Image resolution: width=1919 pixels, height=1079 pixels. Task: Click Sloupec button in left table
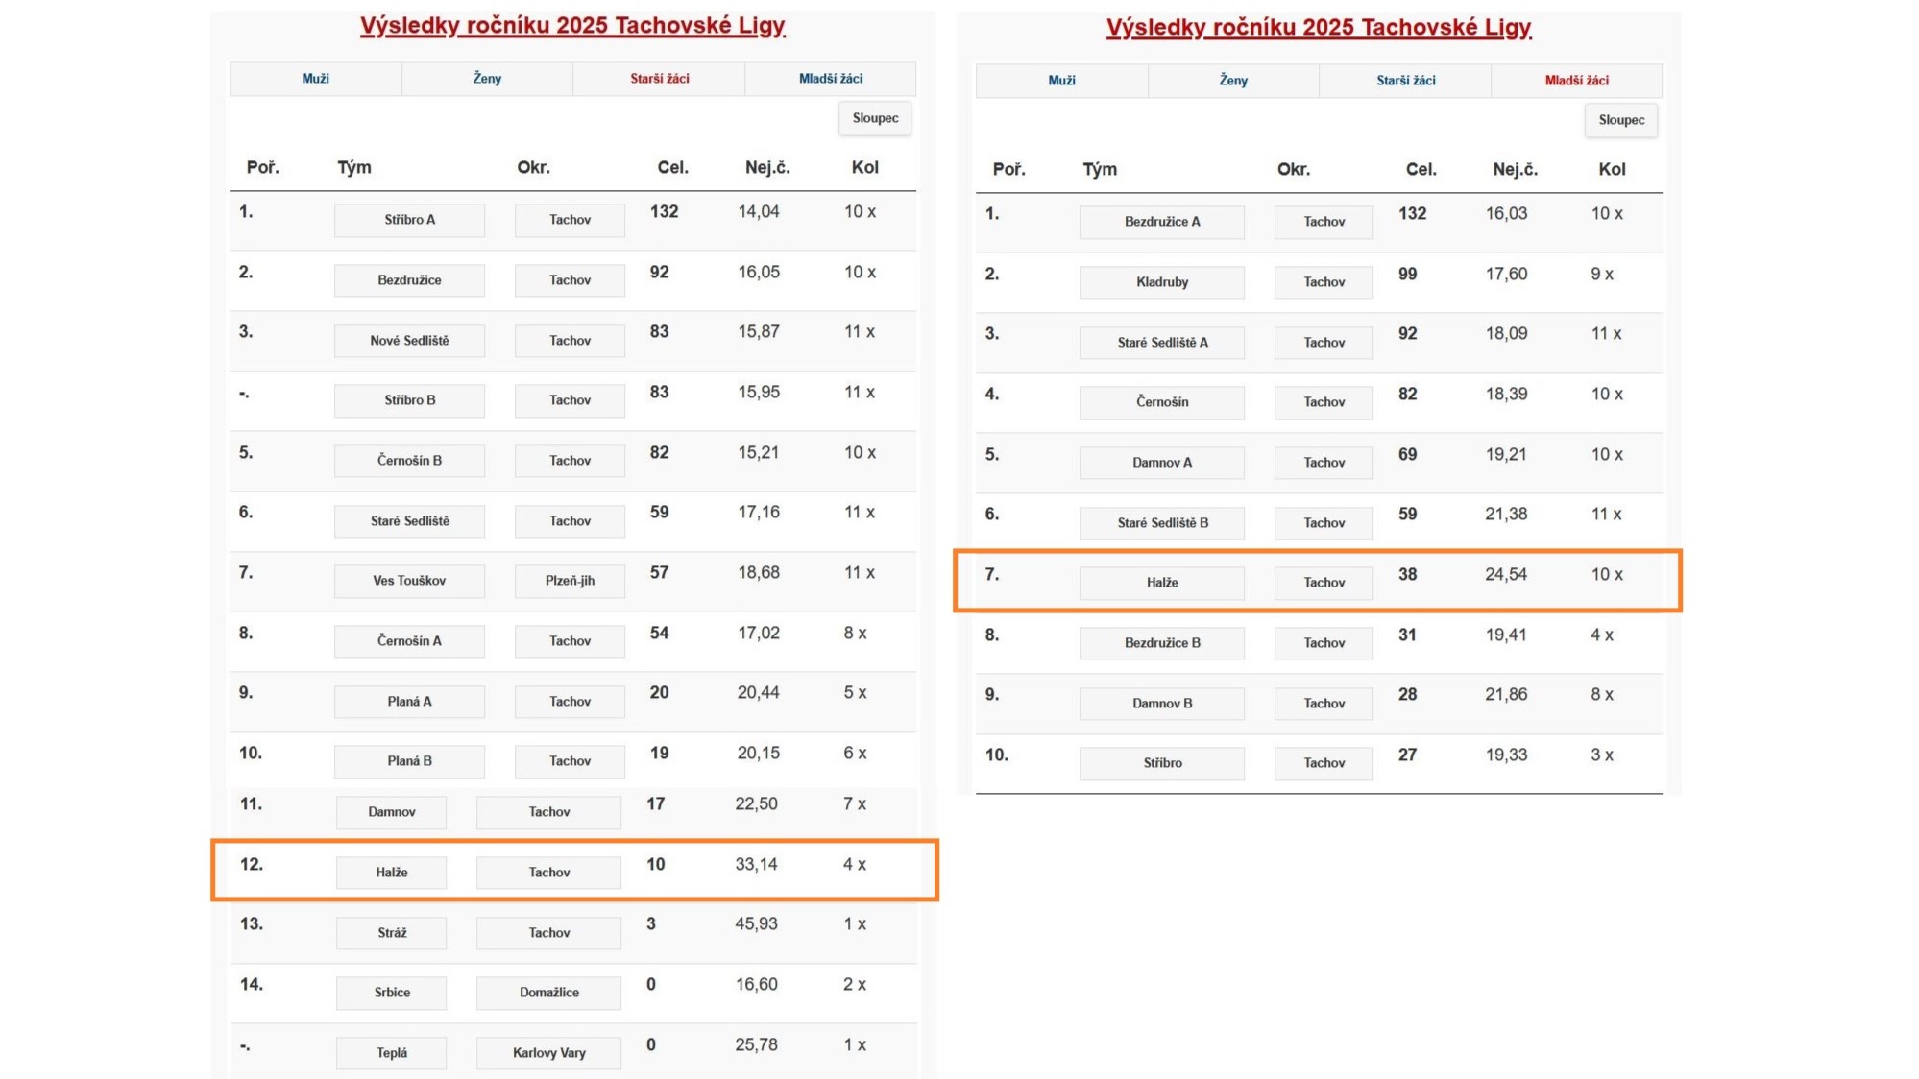pyautogui.click(x=875, y=118)
